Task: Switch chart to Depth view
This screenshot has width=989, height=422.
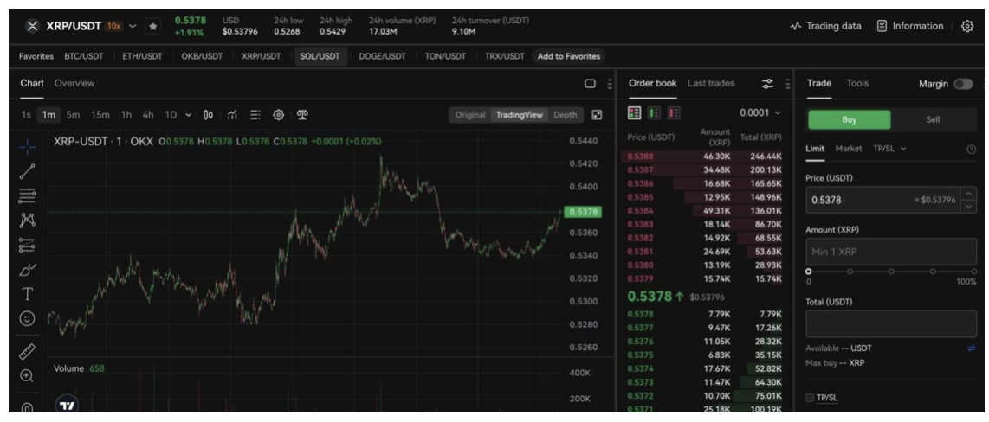Action: [x=566, y=115]
